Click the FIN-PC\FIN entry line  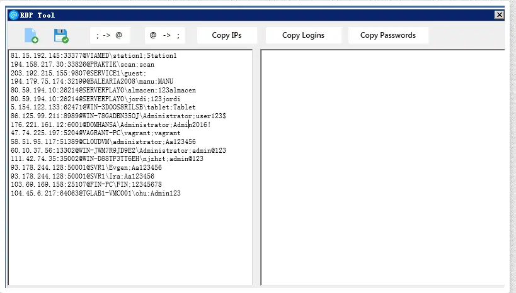coord(86,184)
